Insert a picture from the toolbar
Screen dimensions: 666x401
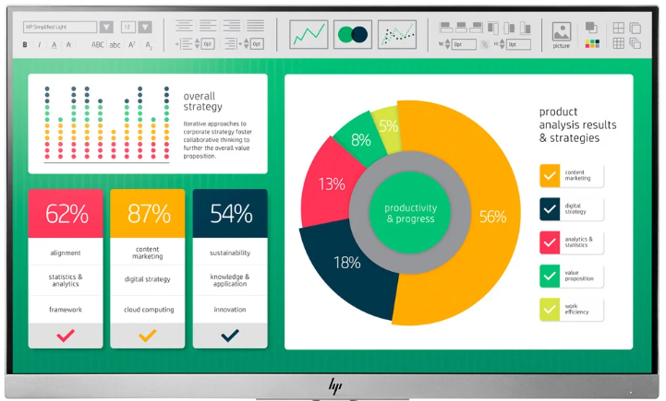pos(562,32)
